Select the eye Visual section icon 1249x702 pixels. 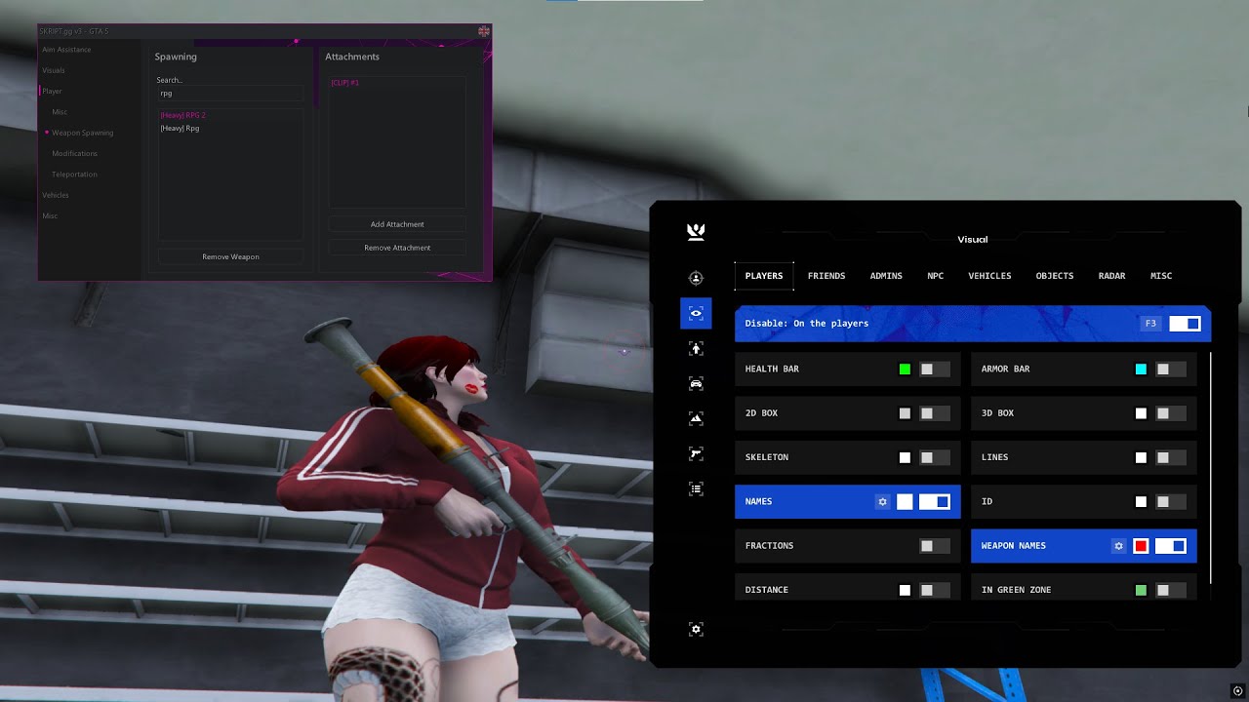coord(696,313)
